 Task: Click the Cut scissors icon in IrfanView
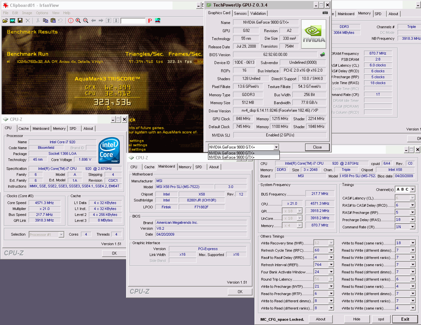point(38,21)
